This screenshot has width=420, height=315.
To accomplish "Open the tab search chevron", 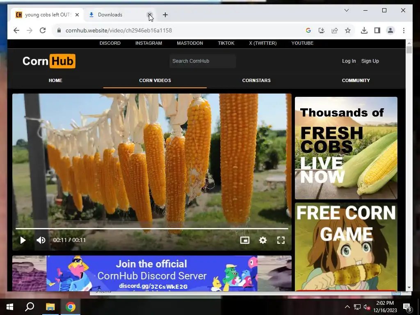I will 346,10.
